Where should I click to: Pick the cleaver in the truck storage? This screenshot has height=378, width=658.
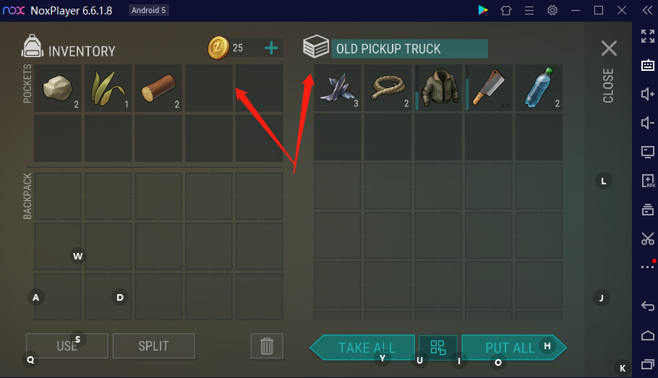pos(489,87)
